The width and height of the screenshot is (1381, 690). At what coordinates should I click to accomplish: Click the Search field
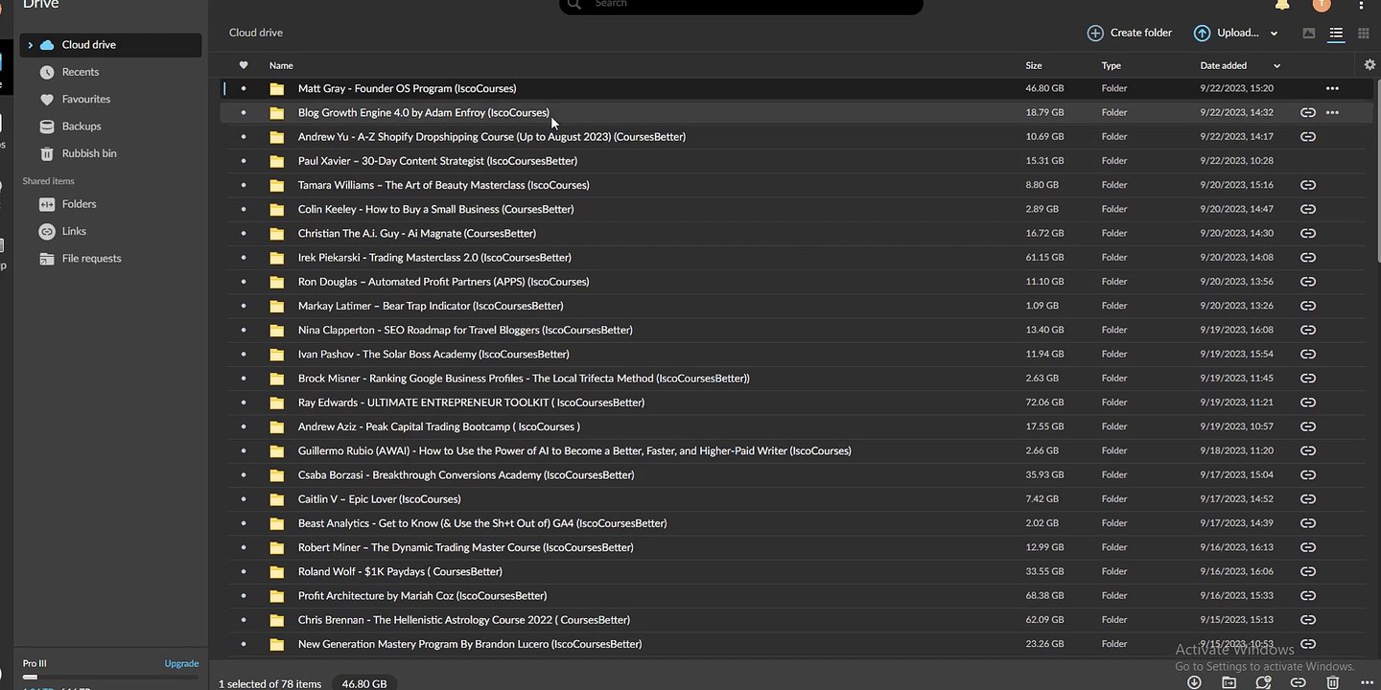740,5
